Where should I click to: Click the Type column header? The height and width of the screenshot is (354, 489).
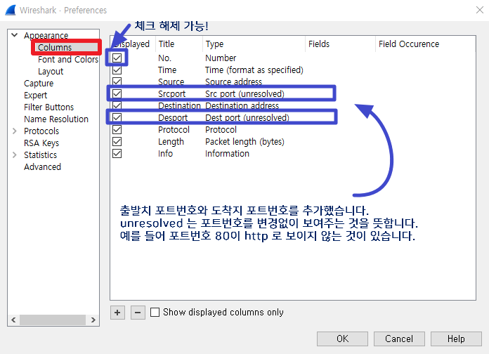(254, 44)
